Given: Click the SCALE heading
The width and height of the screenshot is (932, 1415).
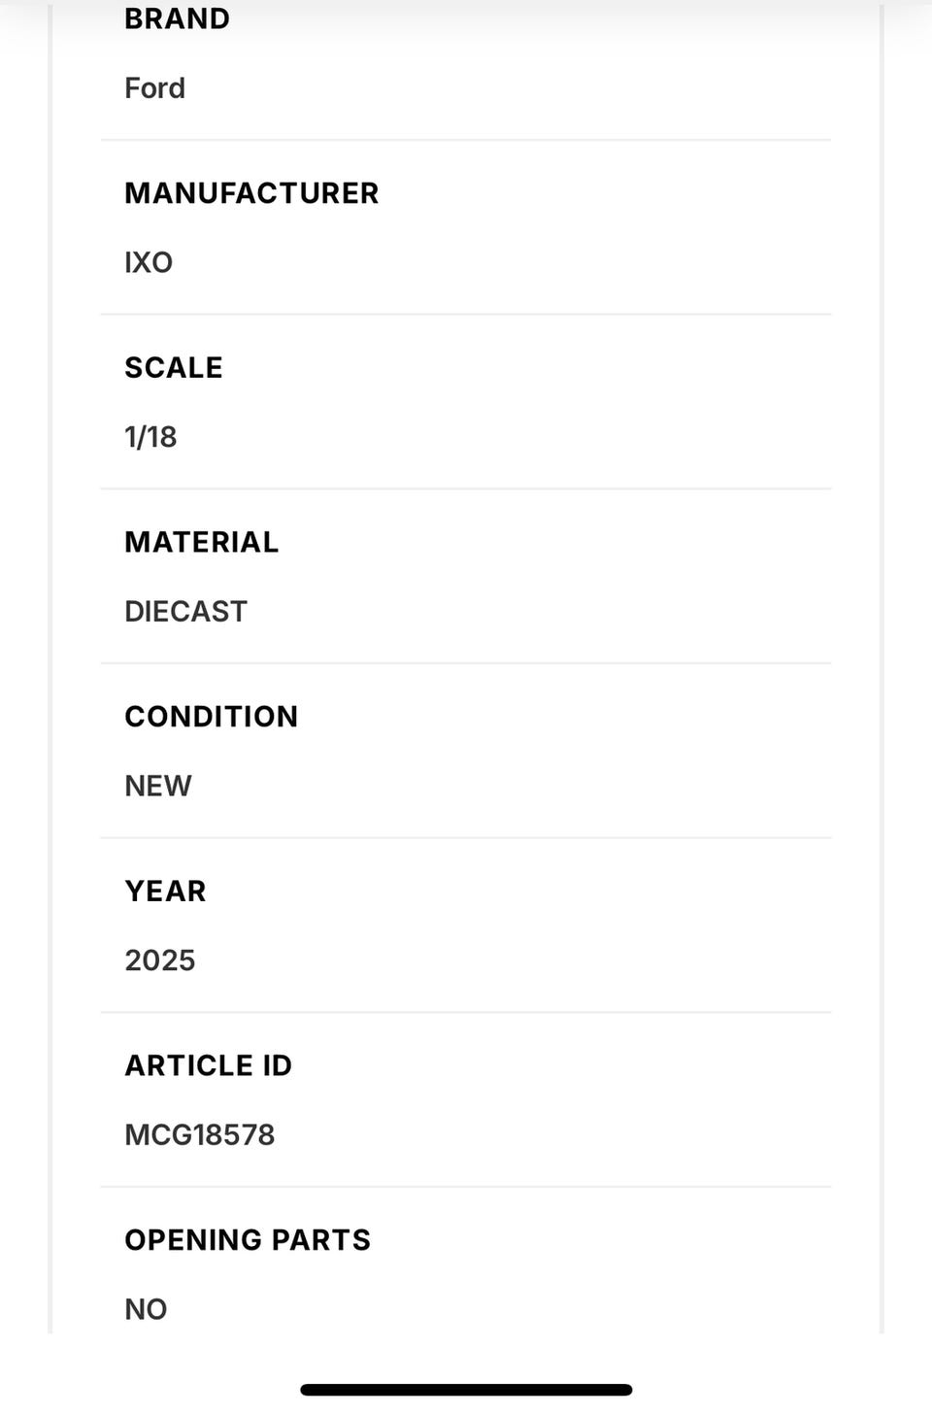Looking at the screenshot, I should (174, 368).
